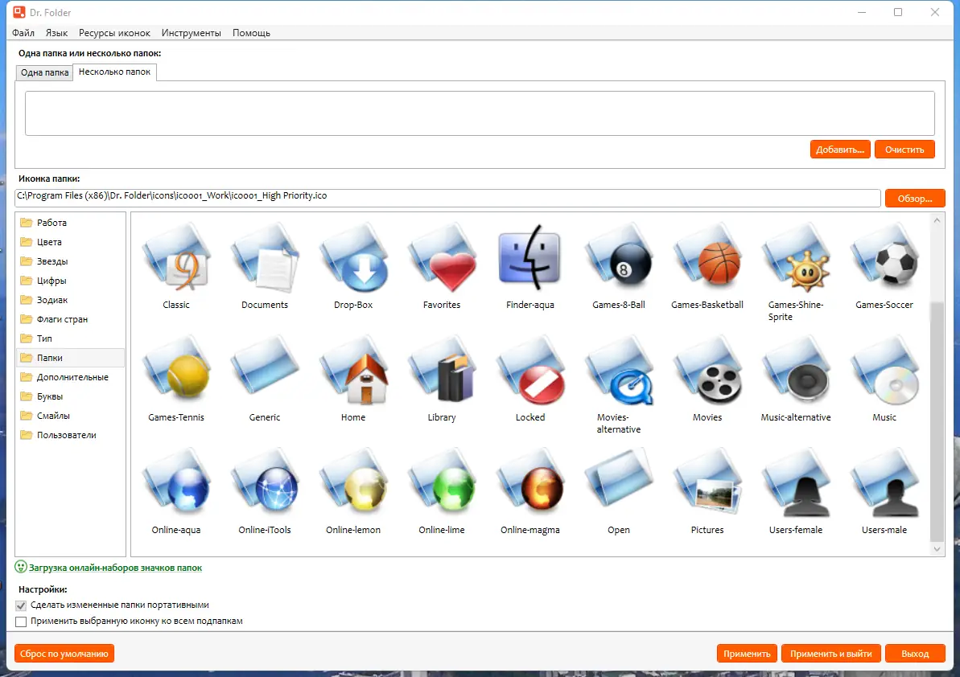Select the Home folder icon
Image resolution: width=960 pixels, height=677 pixels.
[353, 371]
